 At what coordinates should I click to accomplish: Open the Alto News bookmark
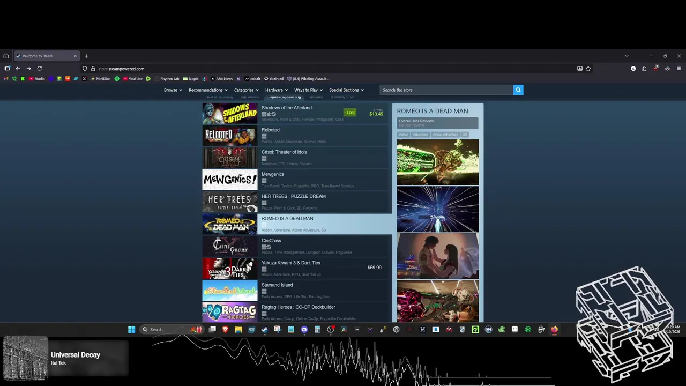(x=221, y=79)
